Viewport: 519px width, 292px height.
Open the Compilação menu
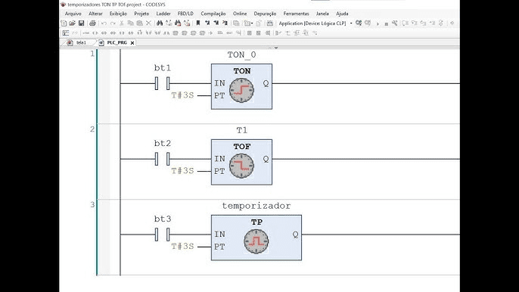click(x=213, y=14)
